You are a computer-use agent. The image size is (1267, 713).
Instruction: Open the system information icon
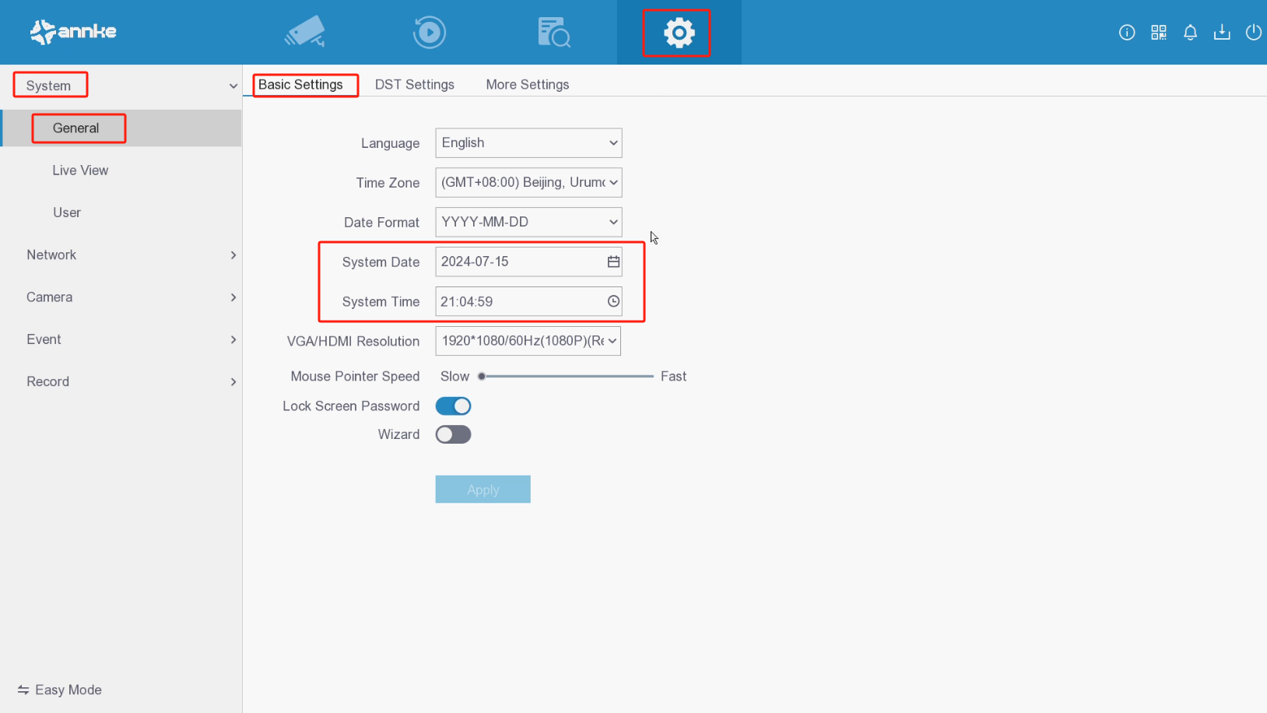point(1126,32)
